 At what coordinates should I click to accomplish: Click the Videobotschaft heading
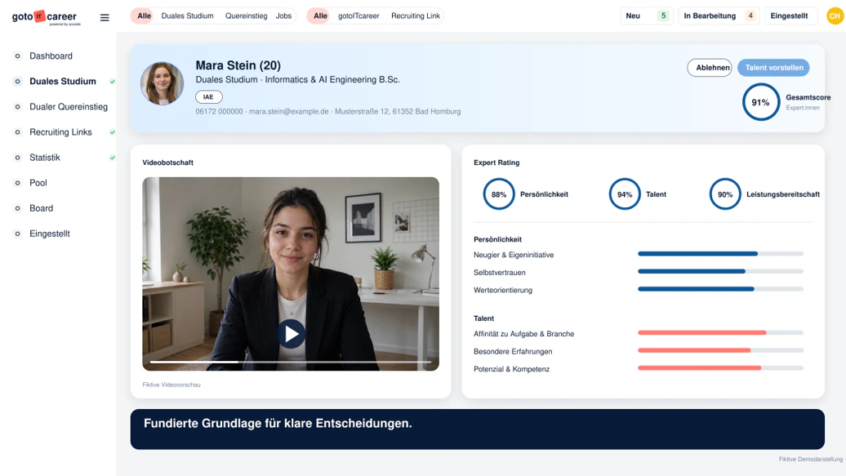click(x=167, y=162)
